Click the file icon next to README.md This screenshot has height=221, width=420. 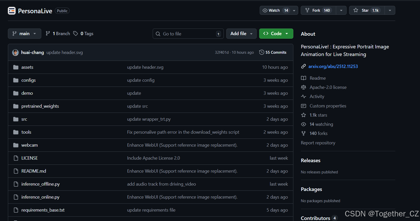(16, 171)
